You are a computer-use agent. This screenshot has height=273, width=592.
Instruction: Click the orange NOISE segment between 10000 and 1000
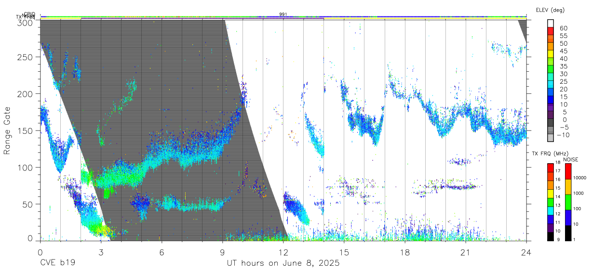tap(568, 187)
